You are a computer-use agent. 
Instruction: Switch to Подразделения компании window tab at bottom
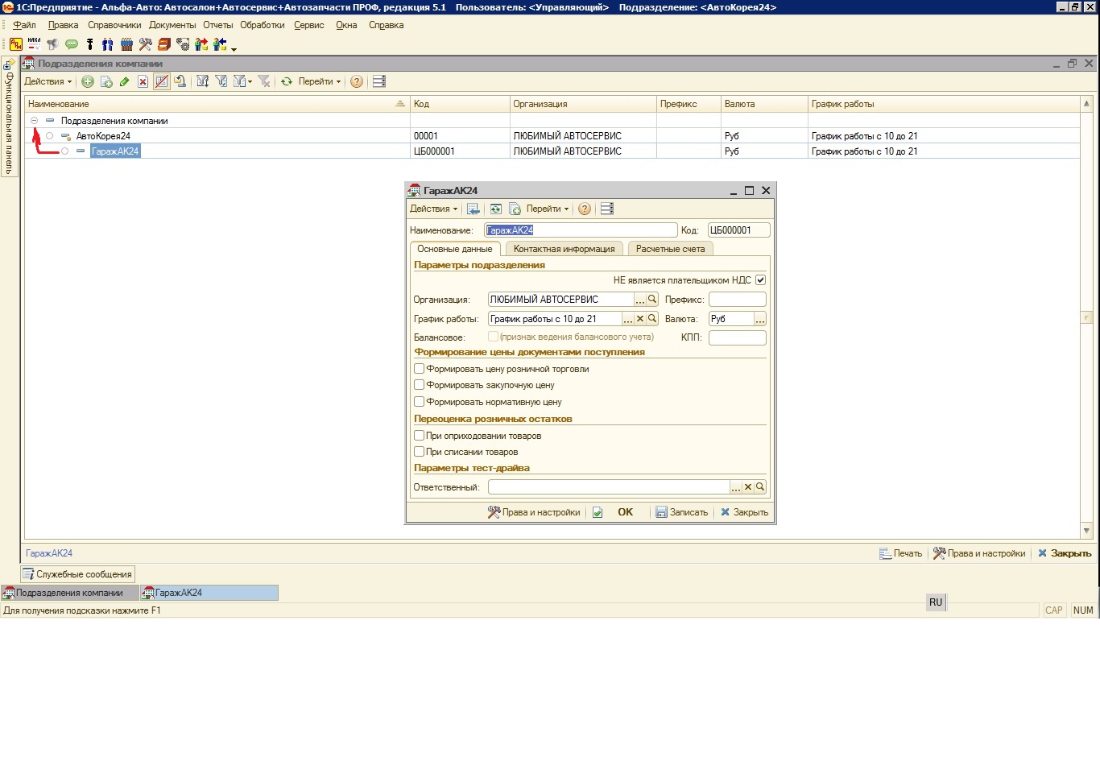tap(69, 593)
